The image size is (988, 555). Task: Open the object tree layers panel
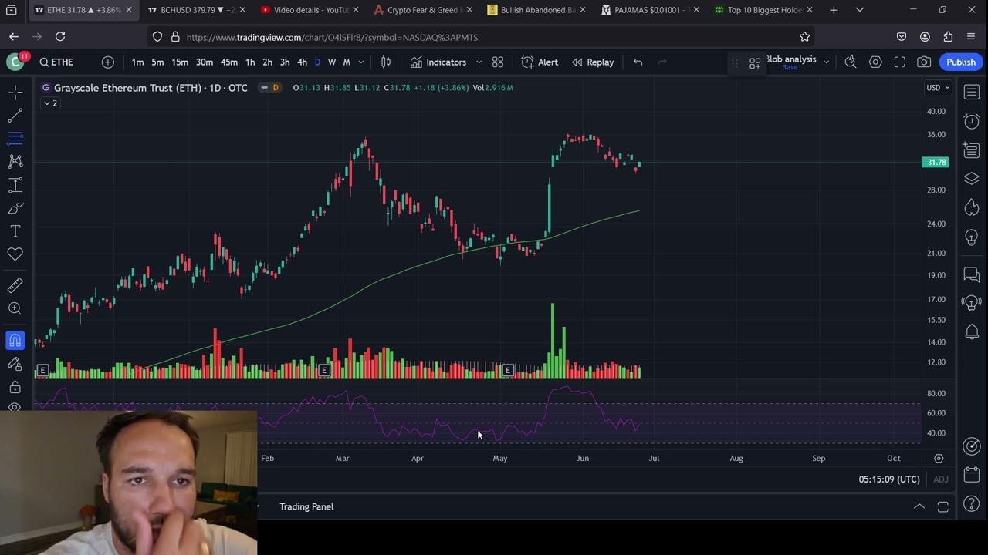pos(972,179)
